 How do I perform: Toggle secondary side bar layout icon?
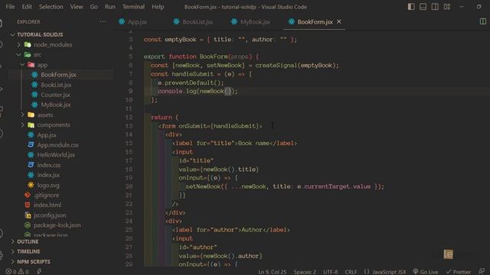(x=435, y=7)
